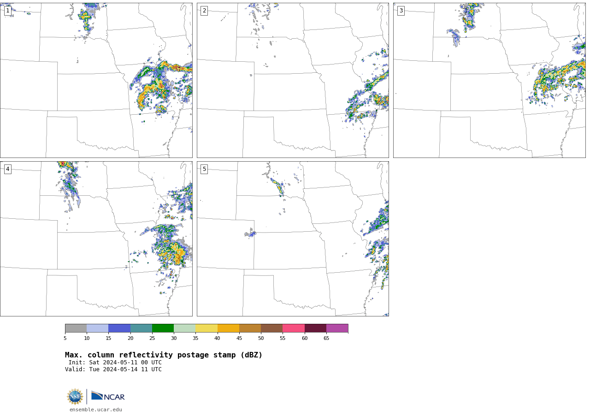Viewport: 590px width, 415px height.
Task: Click the member label 1 box
Action: tap(7, 11)
